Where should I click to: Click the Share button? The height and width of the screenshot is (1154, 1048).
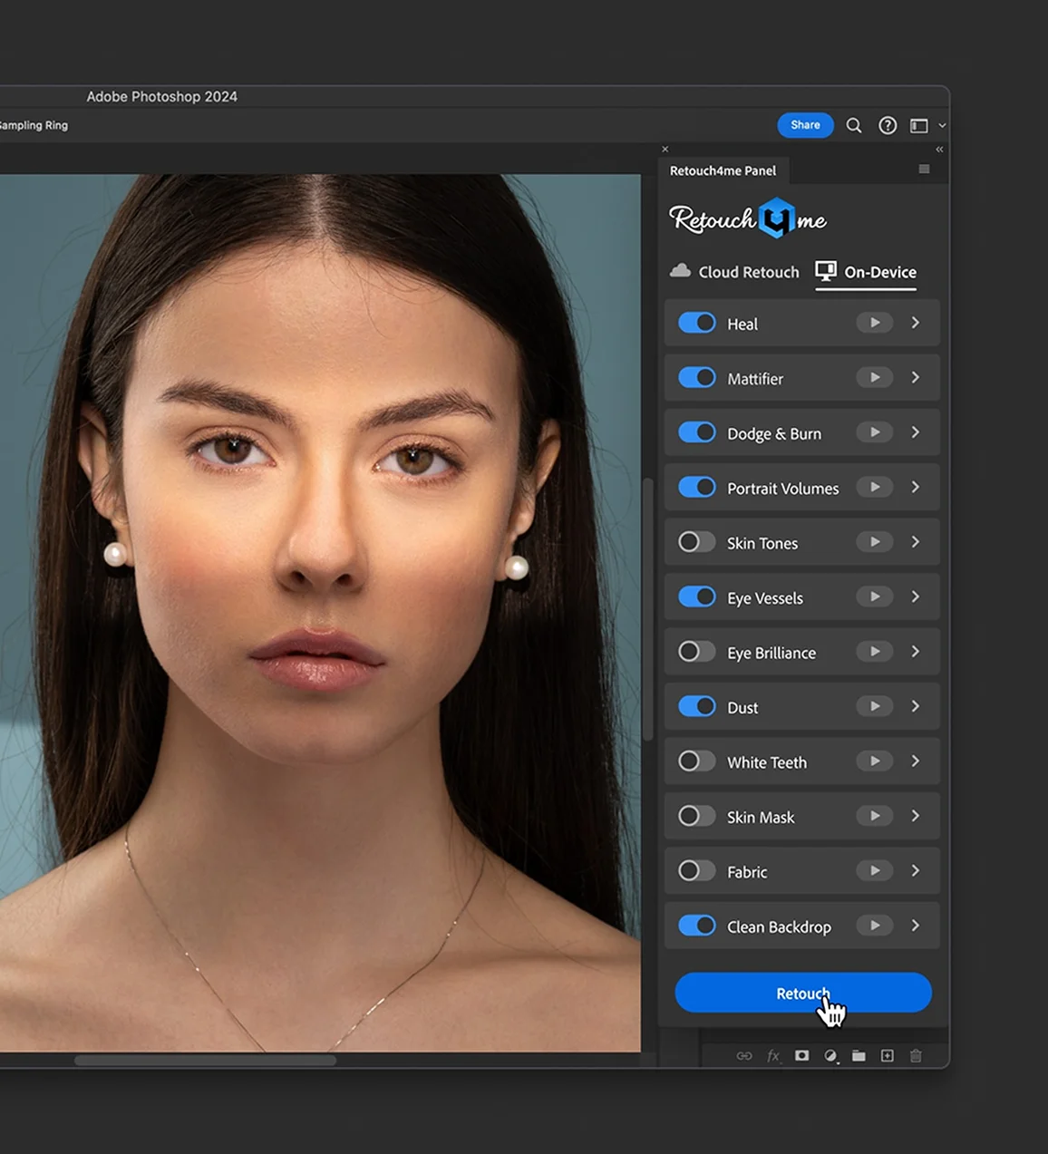pos(805,125)
